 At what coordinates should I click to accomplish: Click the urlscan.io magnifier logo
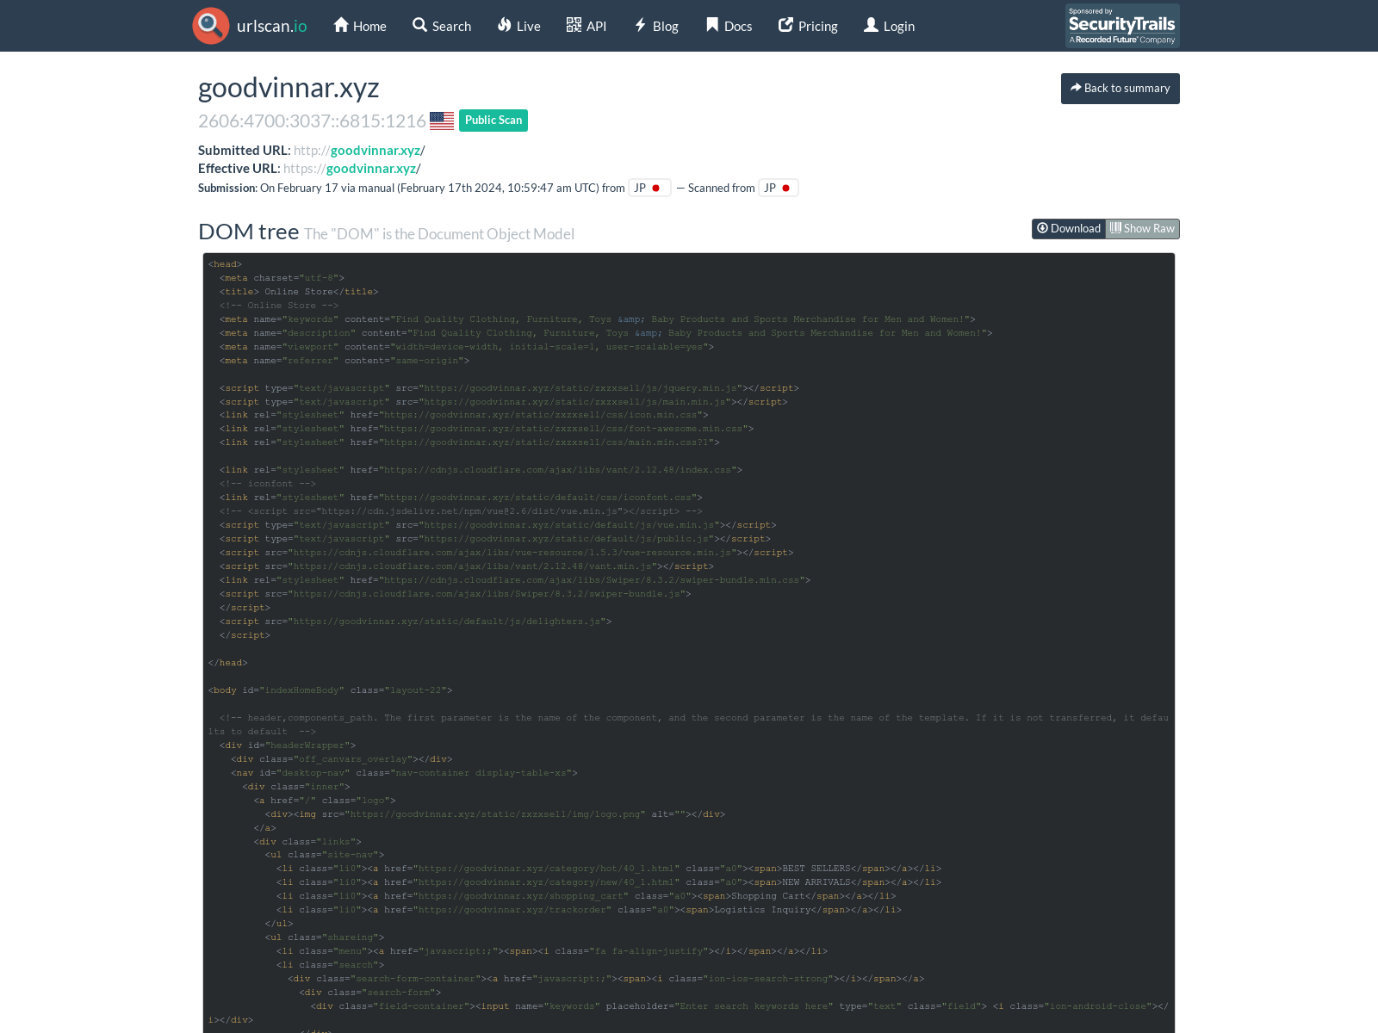coord(211,26)
